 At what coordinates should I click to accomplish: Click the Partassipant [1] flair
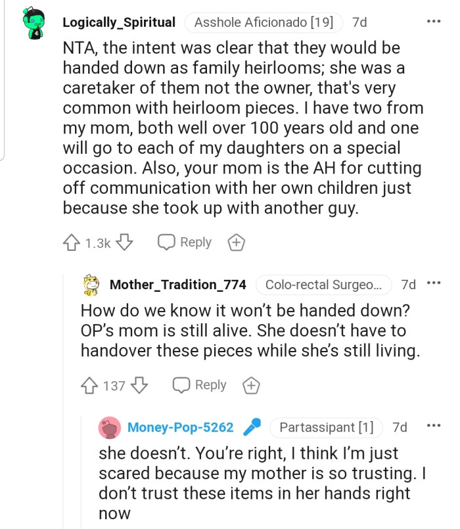326,427
